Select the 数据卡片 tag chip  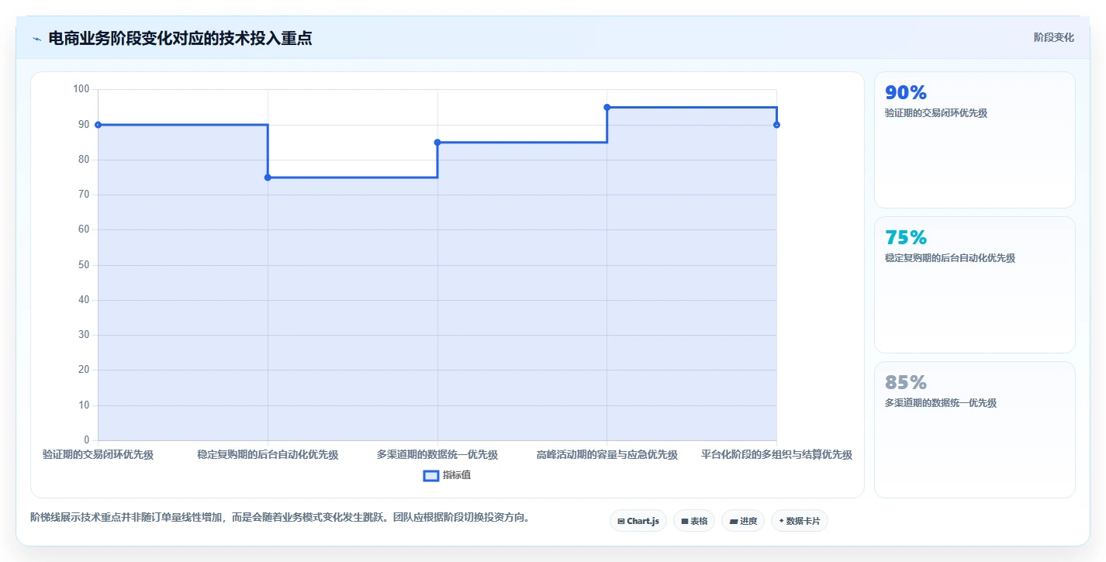[x=800, y=521]
